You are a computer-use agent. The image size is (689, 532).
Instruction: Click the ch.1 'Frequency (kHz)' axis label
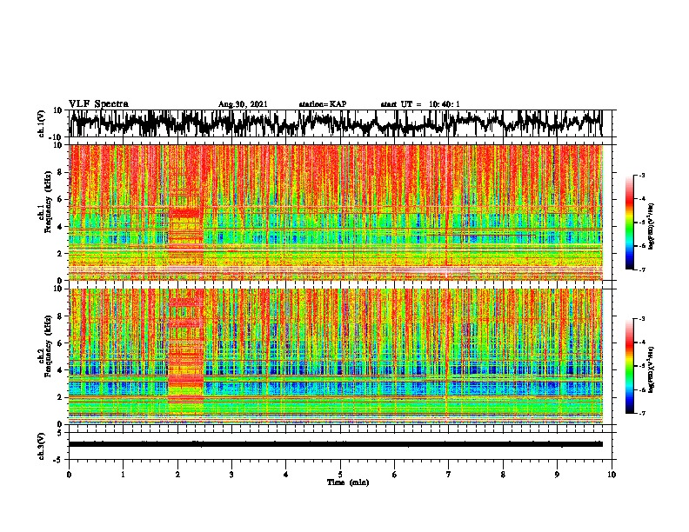pos(48,203)
